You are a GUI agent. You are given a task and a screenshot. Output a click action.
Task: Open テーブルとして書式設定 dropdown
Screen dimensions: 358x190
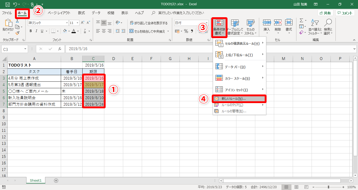(235, 27)
